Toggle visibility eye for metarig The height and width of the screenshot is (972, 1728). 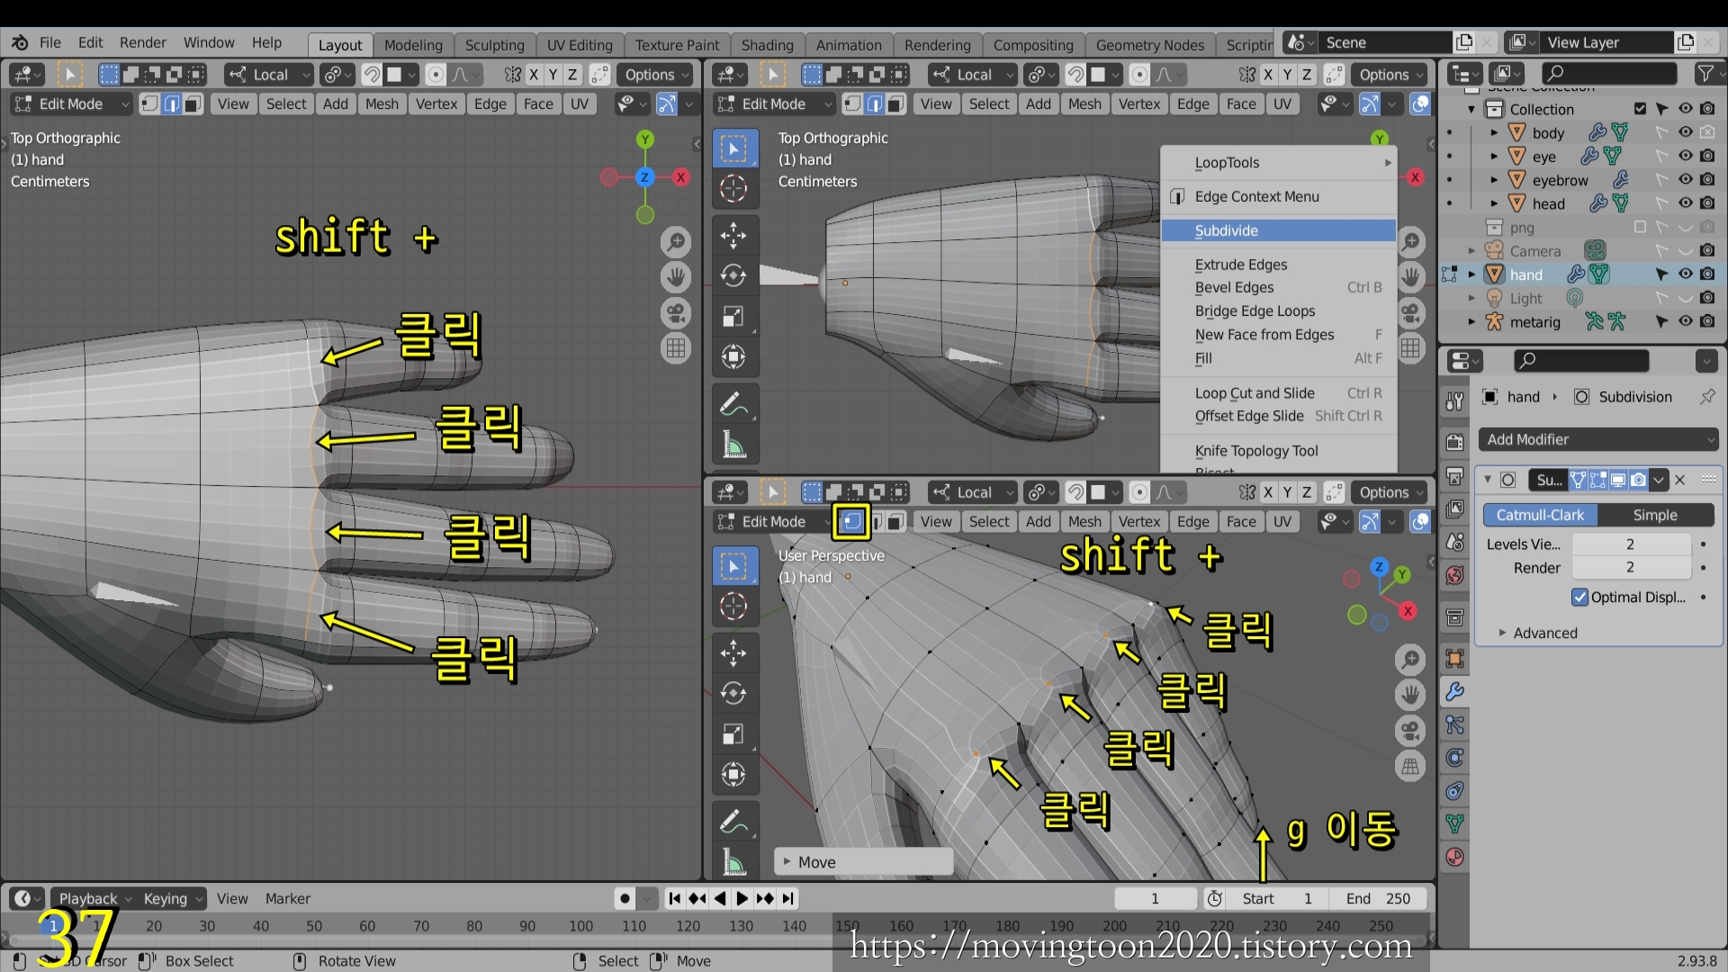(1685, 321)
